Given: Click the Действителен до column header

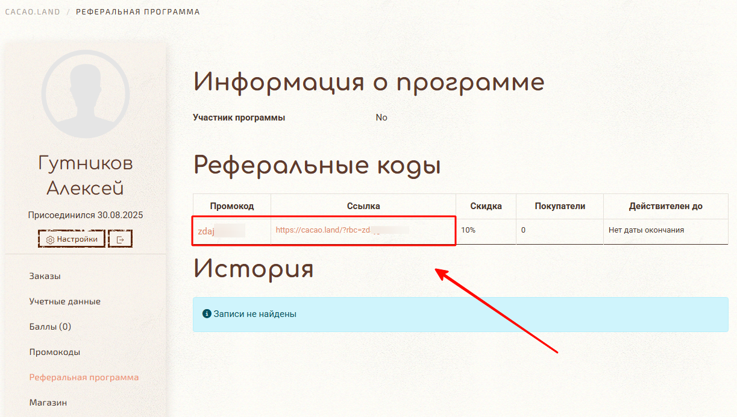Looking at the screenshot, I should tap(665, 206).
